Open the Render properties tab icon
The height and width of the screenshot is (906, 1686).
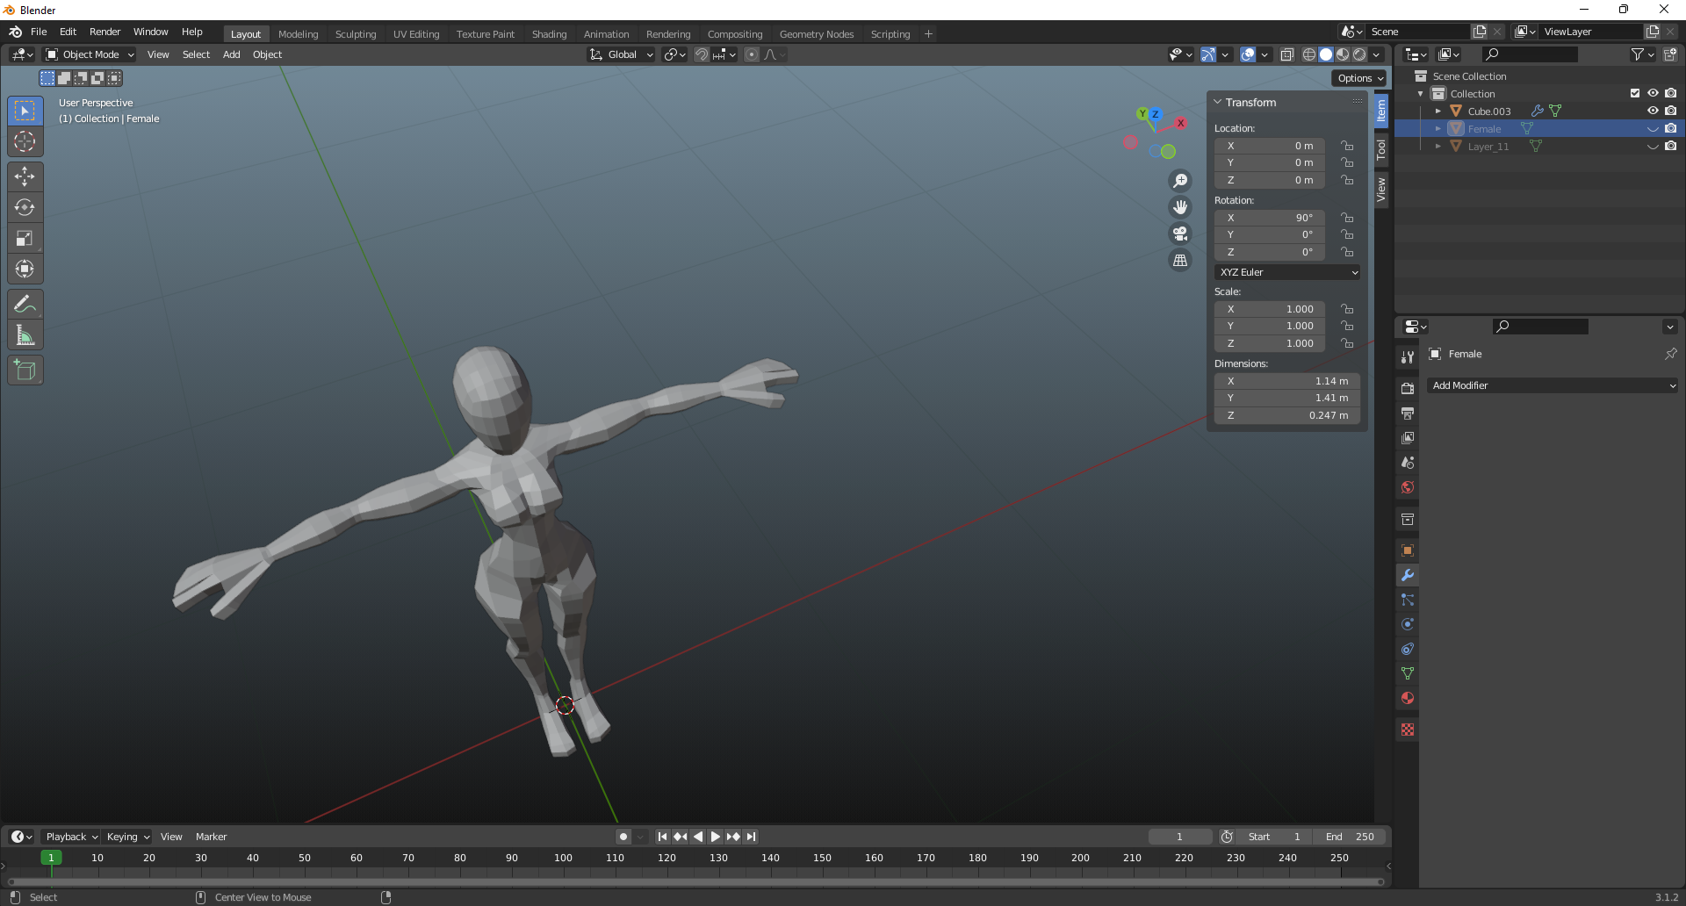[1408, 388]
